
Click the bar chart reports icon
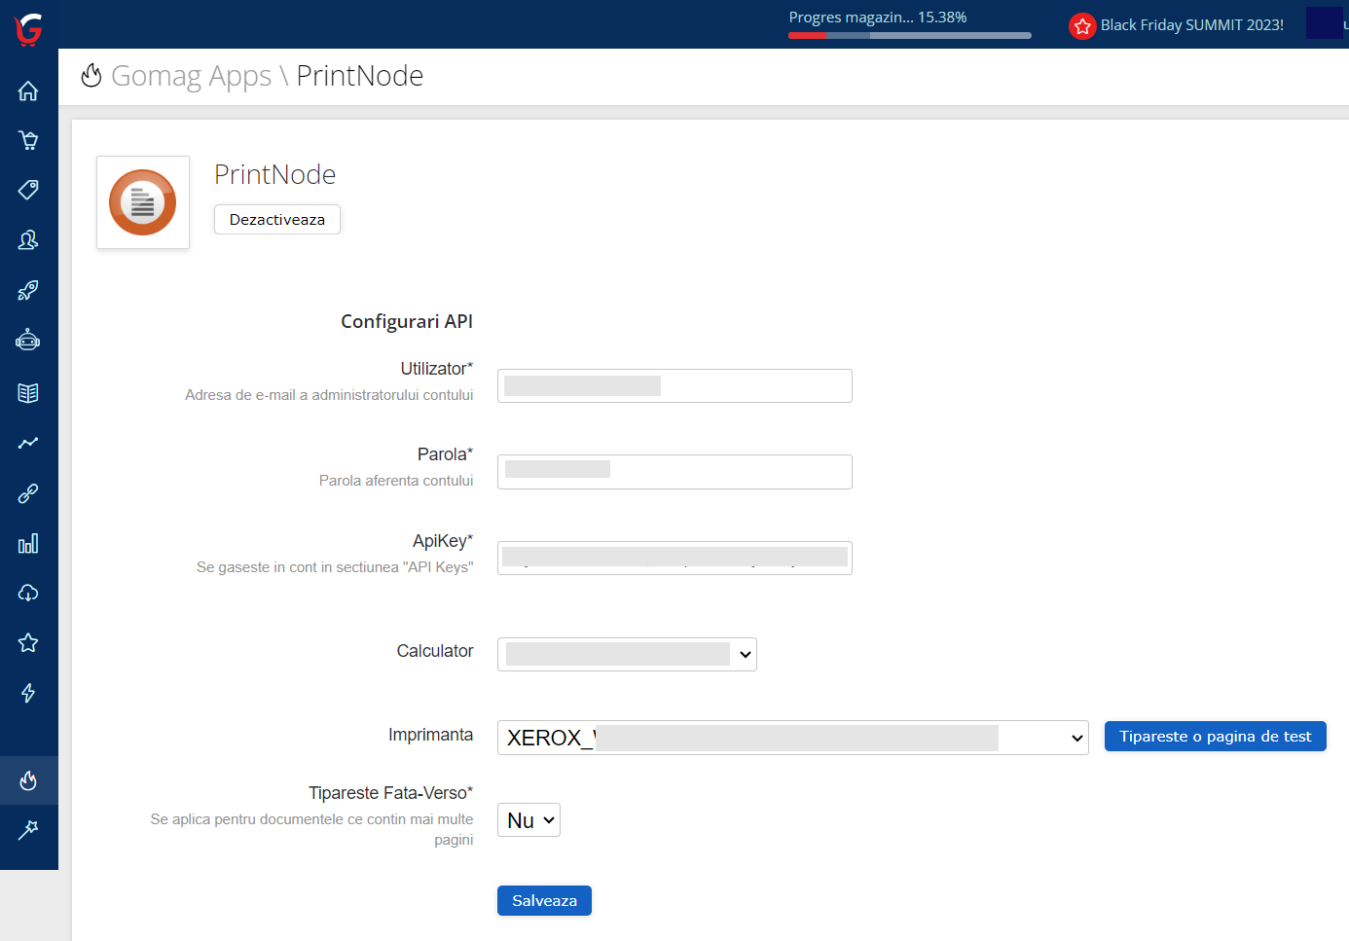tap(28, 543)
